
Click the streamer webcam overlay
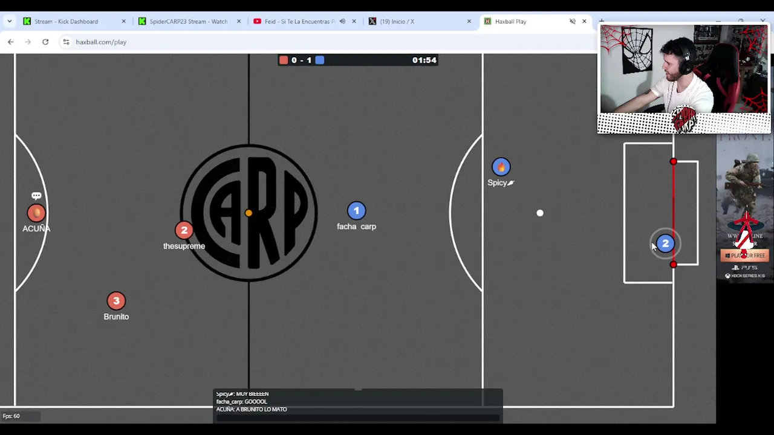[x=684, y=79]
